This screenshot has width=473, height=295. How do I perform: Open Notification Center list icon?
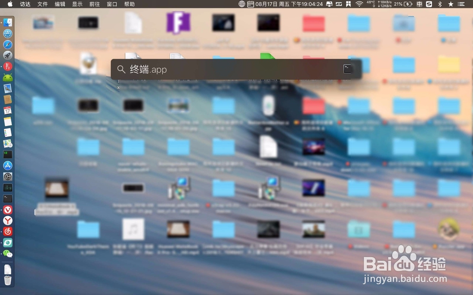(x=461, y=4)
